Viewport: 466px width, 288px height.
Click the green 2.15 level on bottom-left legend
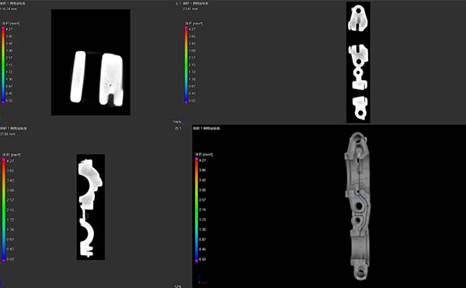tap(10, 210)
